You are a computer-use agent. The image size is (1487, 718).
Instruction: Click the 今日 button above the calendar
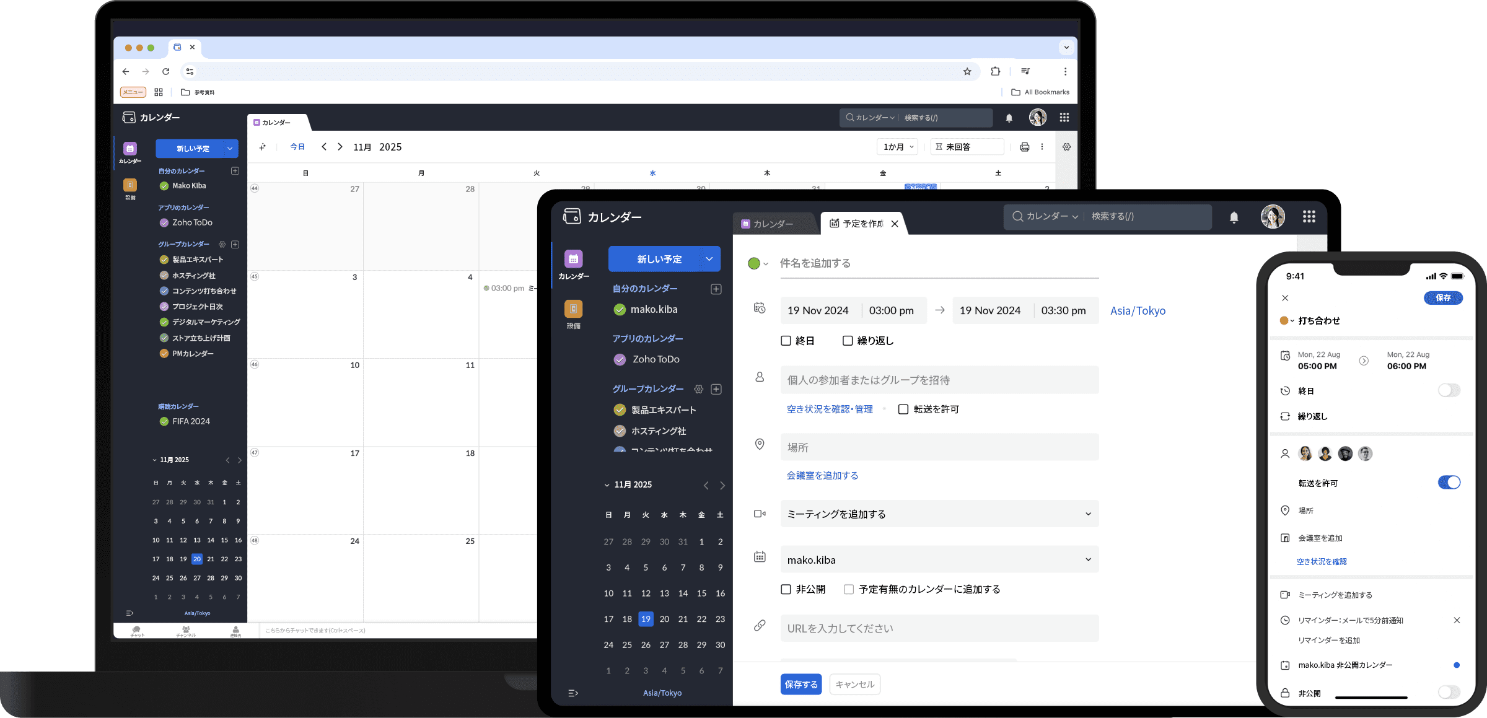(297, 147)
